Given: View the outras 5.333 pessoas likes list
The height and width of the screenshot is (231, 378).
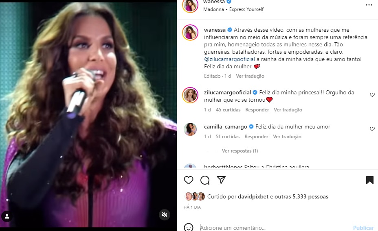Looking at the screenshot, I should point(301,197).
